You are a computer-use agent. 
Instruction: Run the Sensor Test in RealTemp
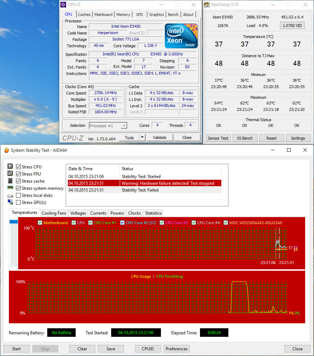coord(218,138)
